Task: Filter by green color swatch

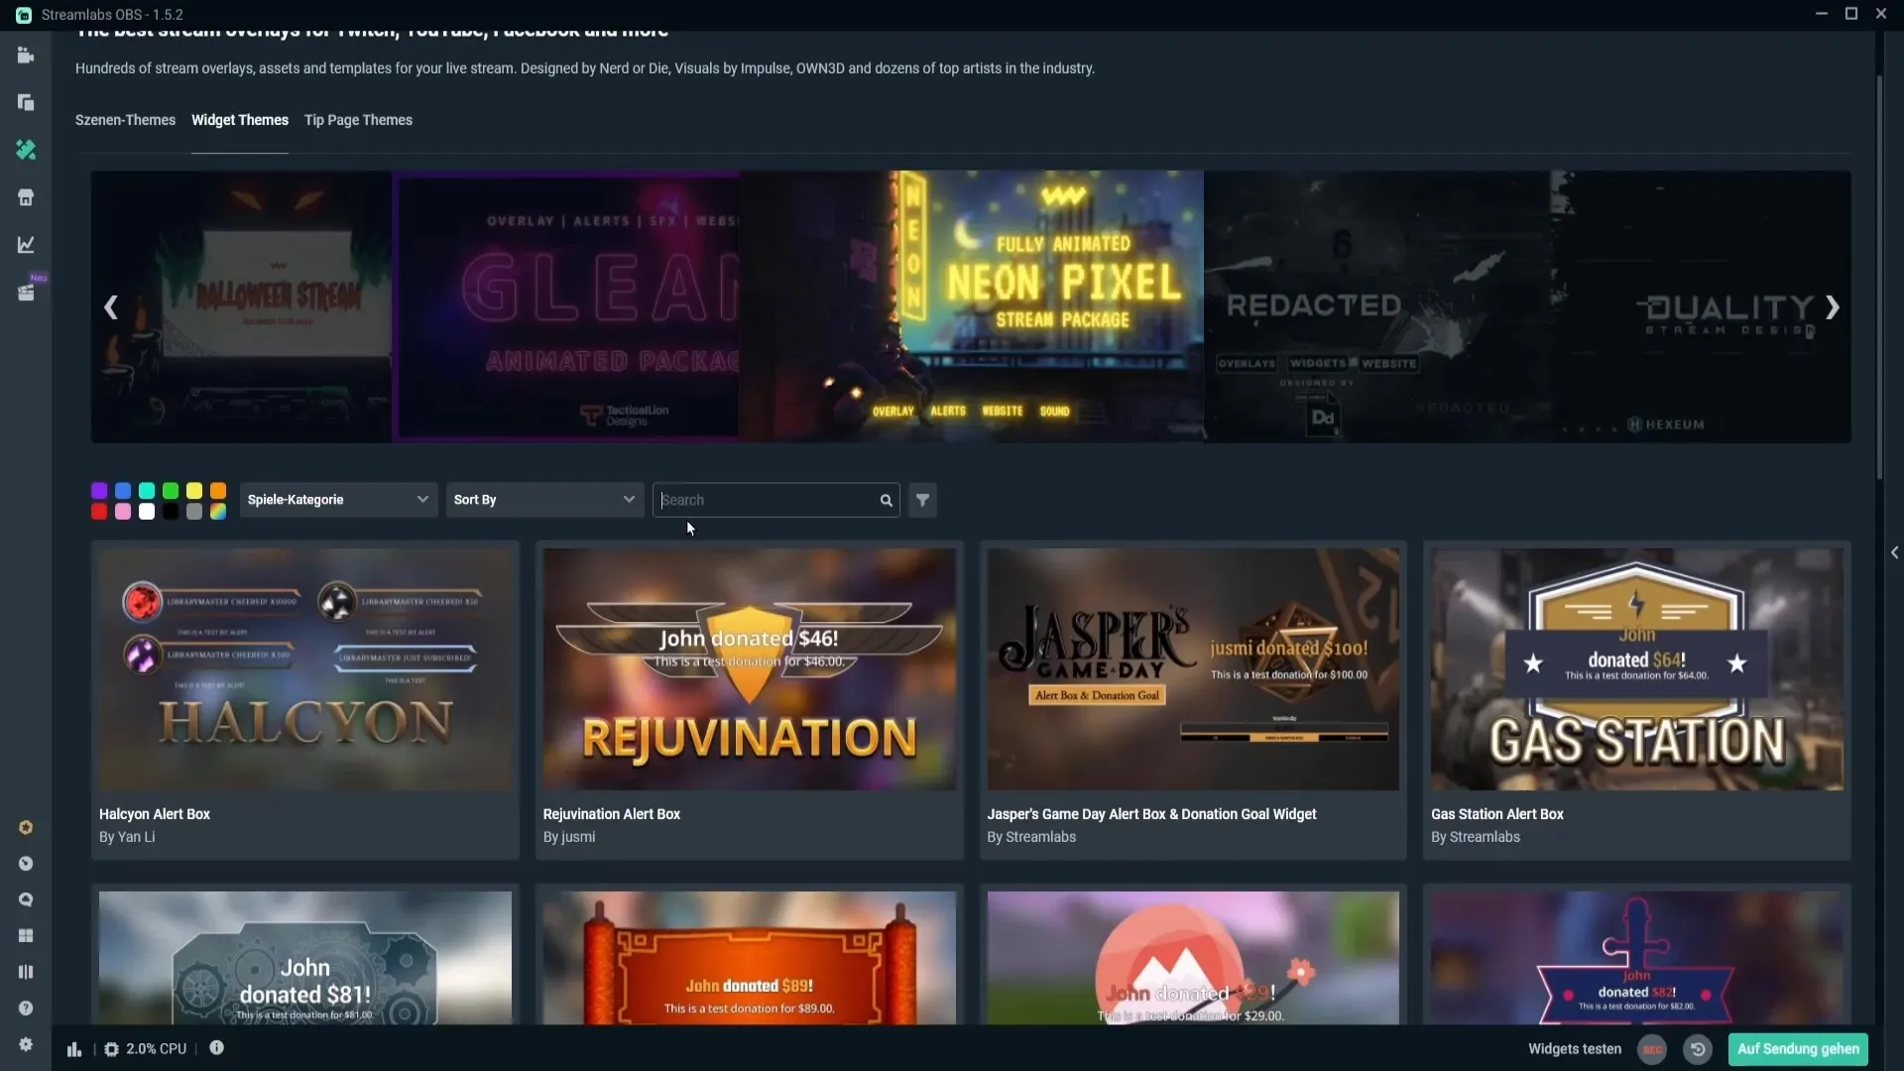Action: tap(171, 491)
